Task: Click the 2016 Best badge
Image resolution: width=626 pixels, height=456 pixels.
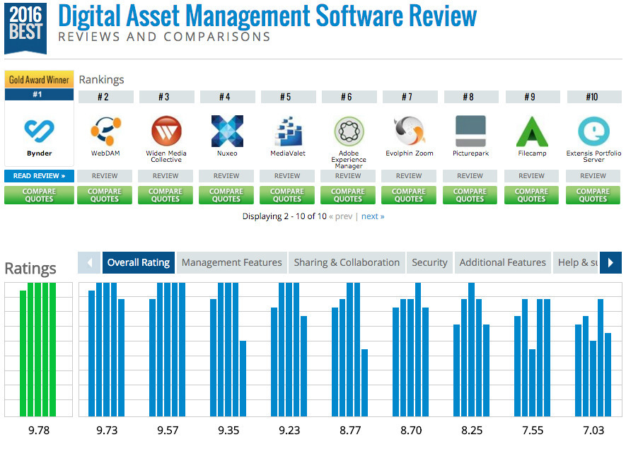Action: 25,28
